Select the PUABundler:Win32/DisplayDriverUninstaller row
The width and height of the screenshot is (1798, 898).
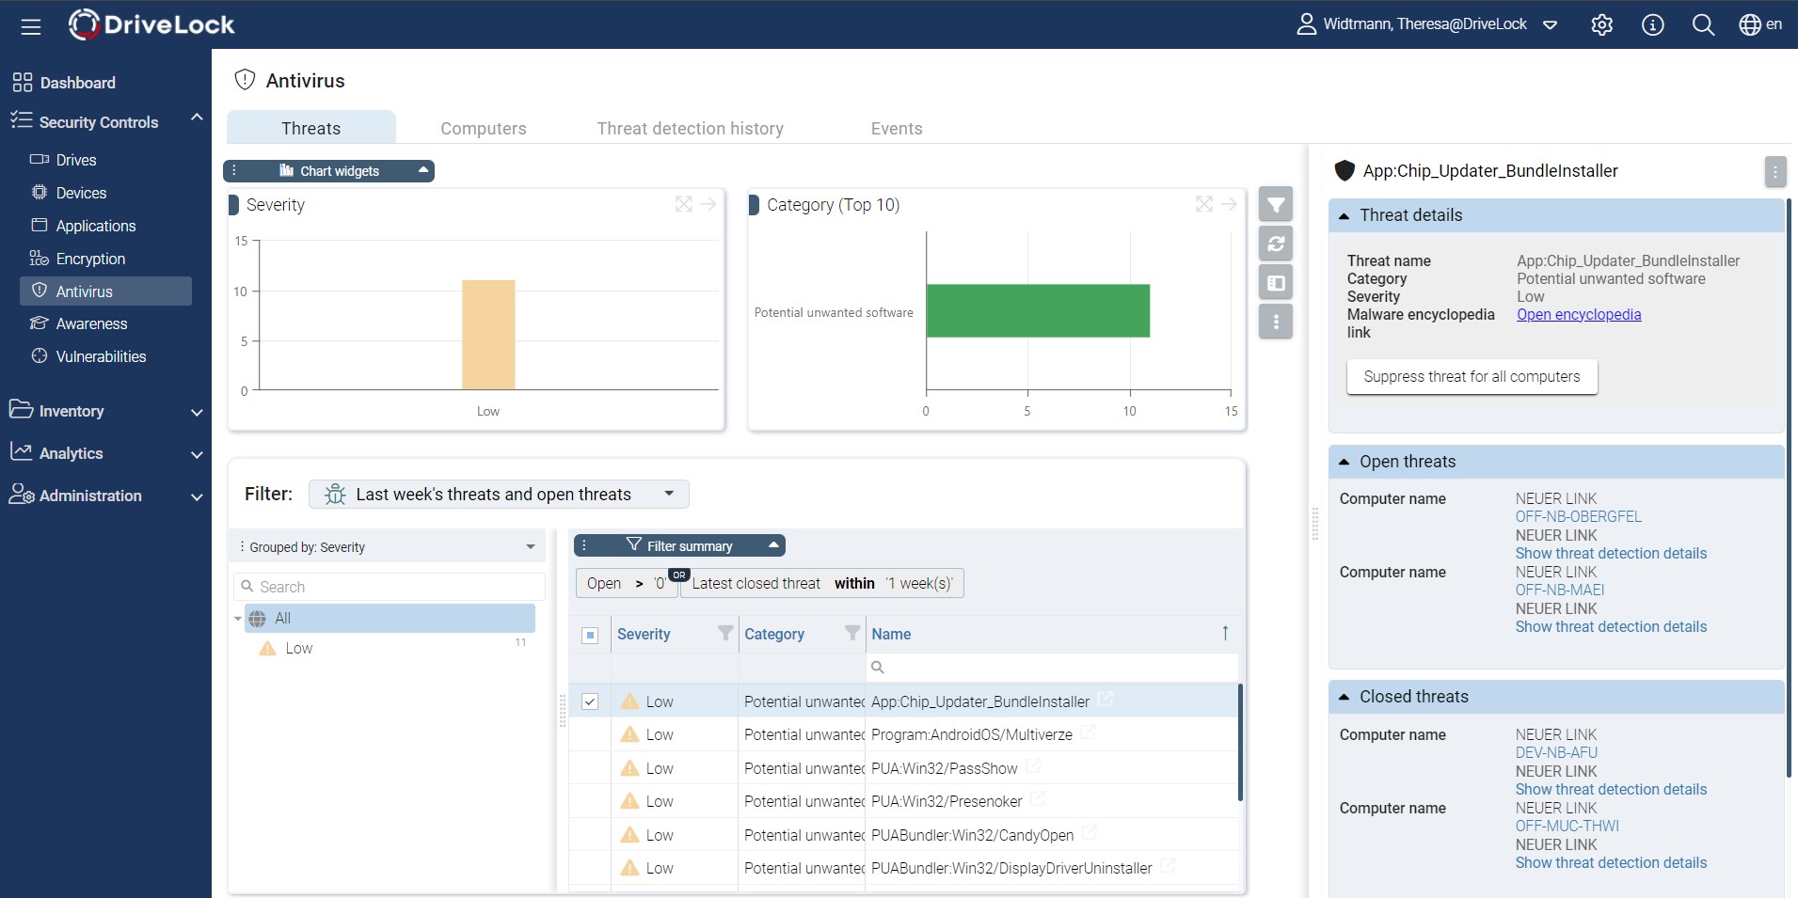[903, 868]
